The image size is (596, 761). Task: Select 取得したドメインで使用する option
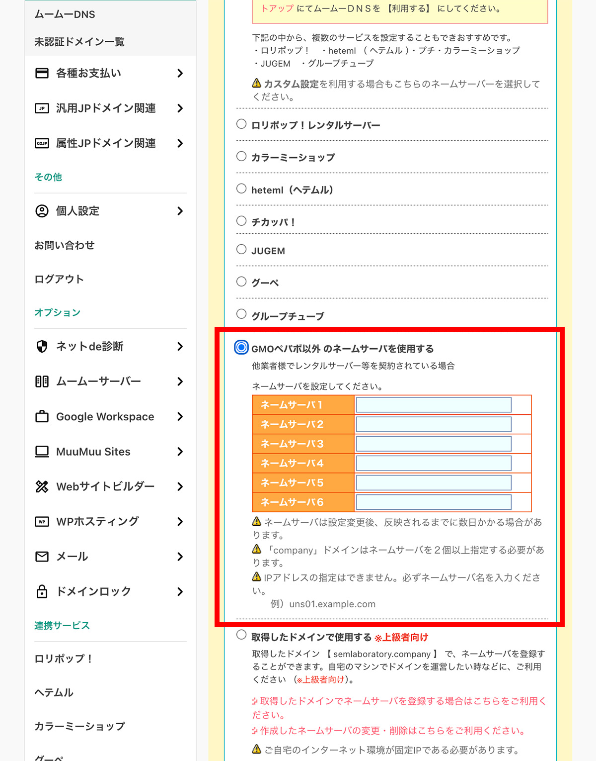[x=241, y=637]
